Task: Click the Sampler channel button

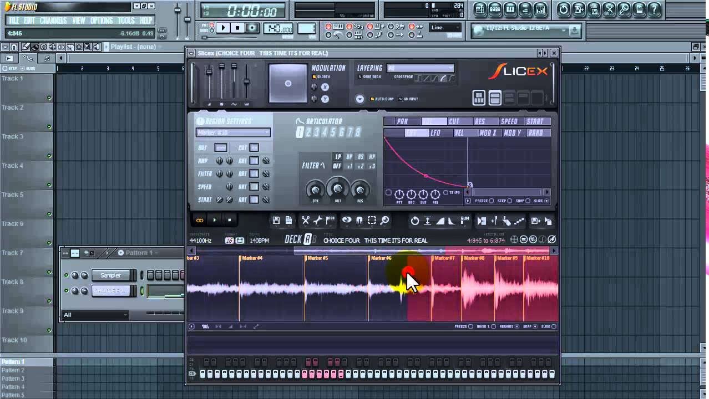Action: click(x=111, y=275)
